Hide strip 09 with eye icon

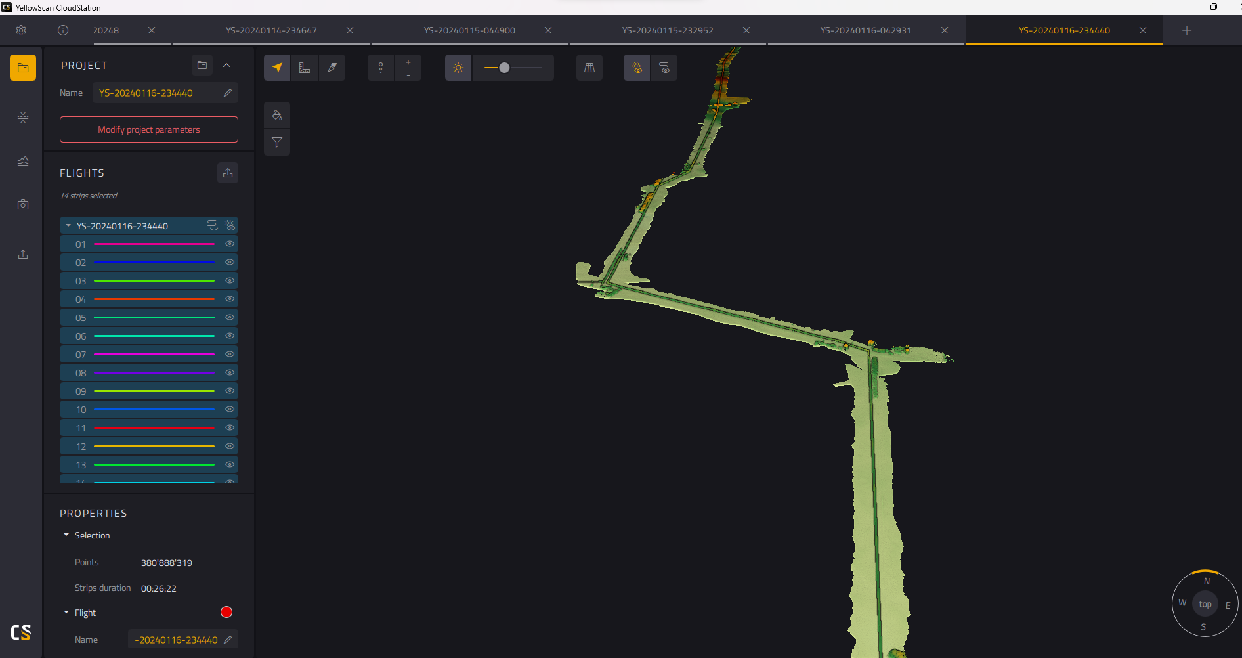click(230, 391)
